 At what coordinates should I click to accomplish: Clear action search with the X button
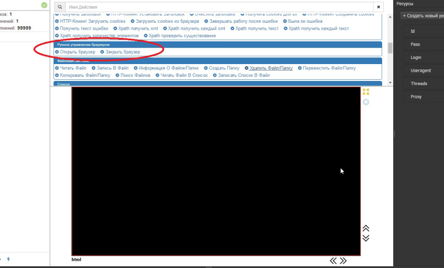[x=379, y=7]
